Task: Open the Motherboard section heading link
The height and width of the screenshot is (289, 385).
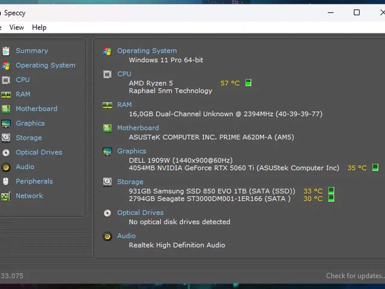Action: point(138,128)
